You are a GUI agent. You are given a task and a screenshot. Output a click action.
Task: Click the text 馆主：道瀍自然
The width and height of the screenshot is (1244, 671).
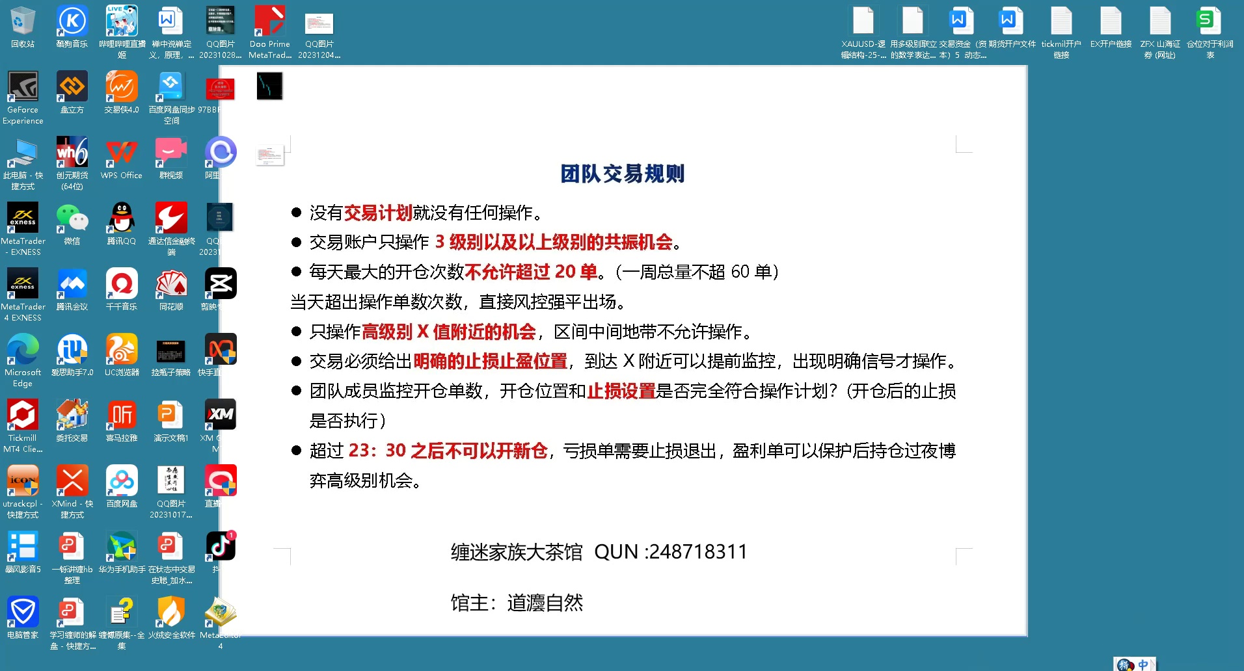point(517,603)
